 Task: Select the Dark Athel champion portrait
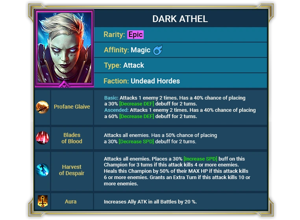coord(65,48)
